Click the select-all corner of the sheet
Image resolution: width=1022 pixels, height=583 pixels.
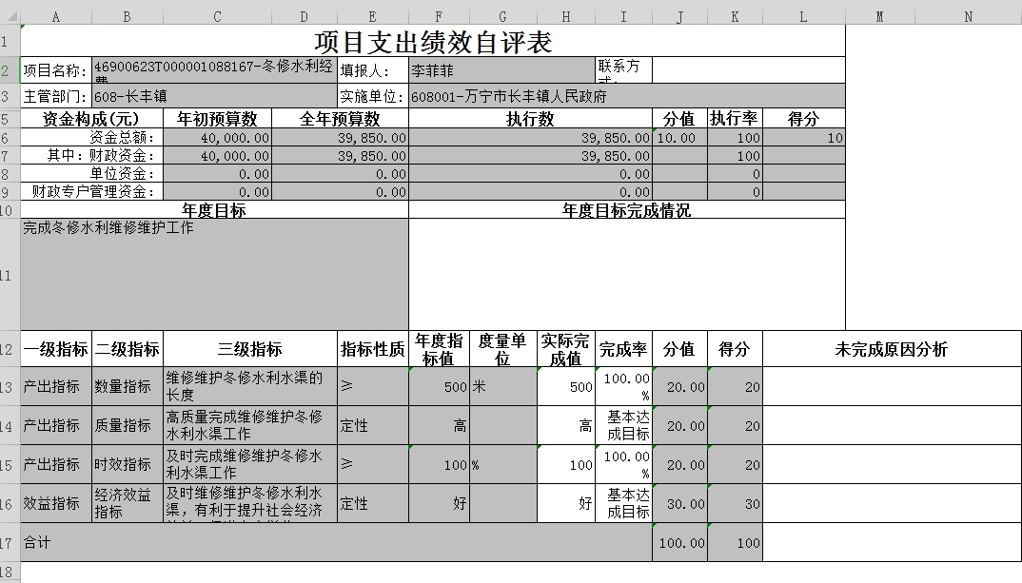click(10, 16)
